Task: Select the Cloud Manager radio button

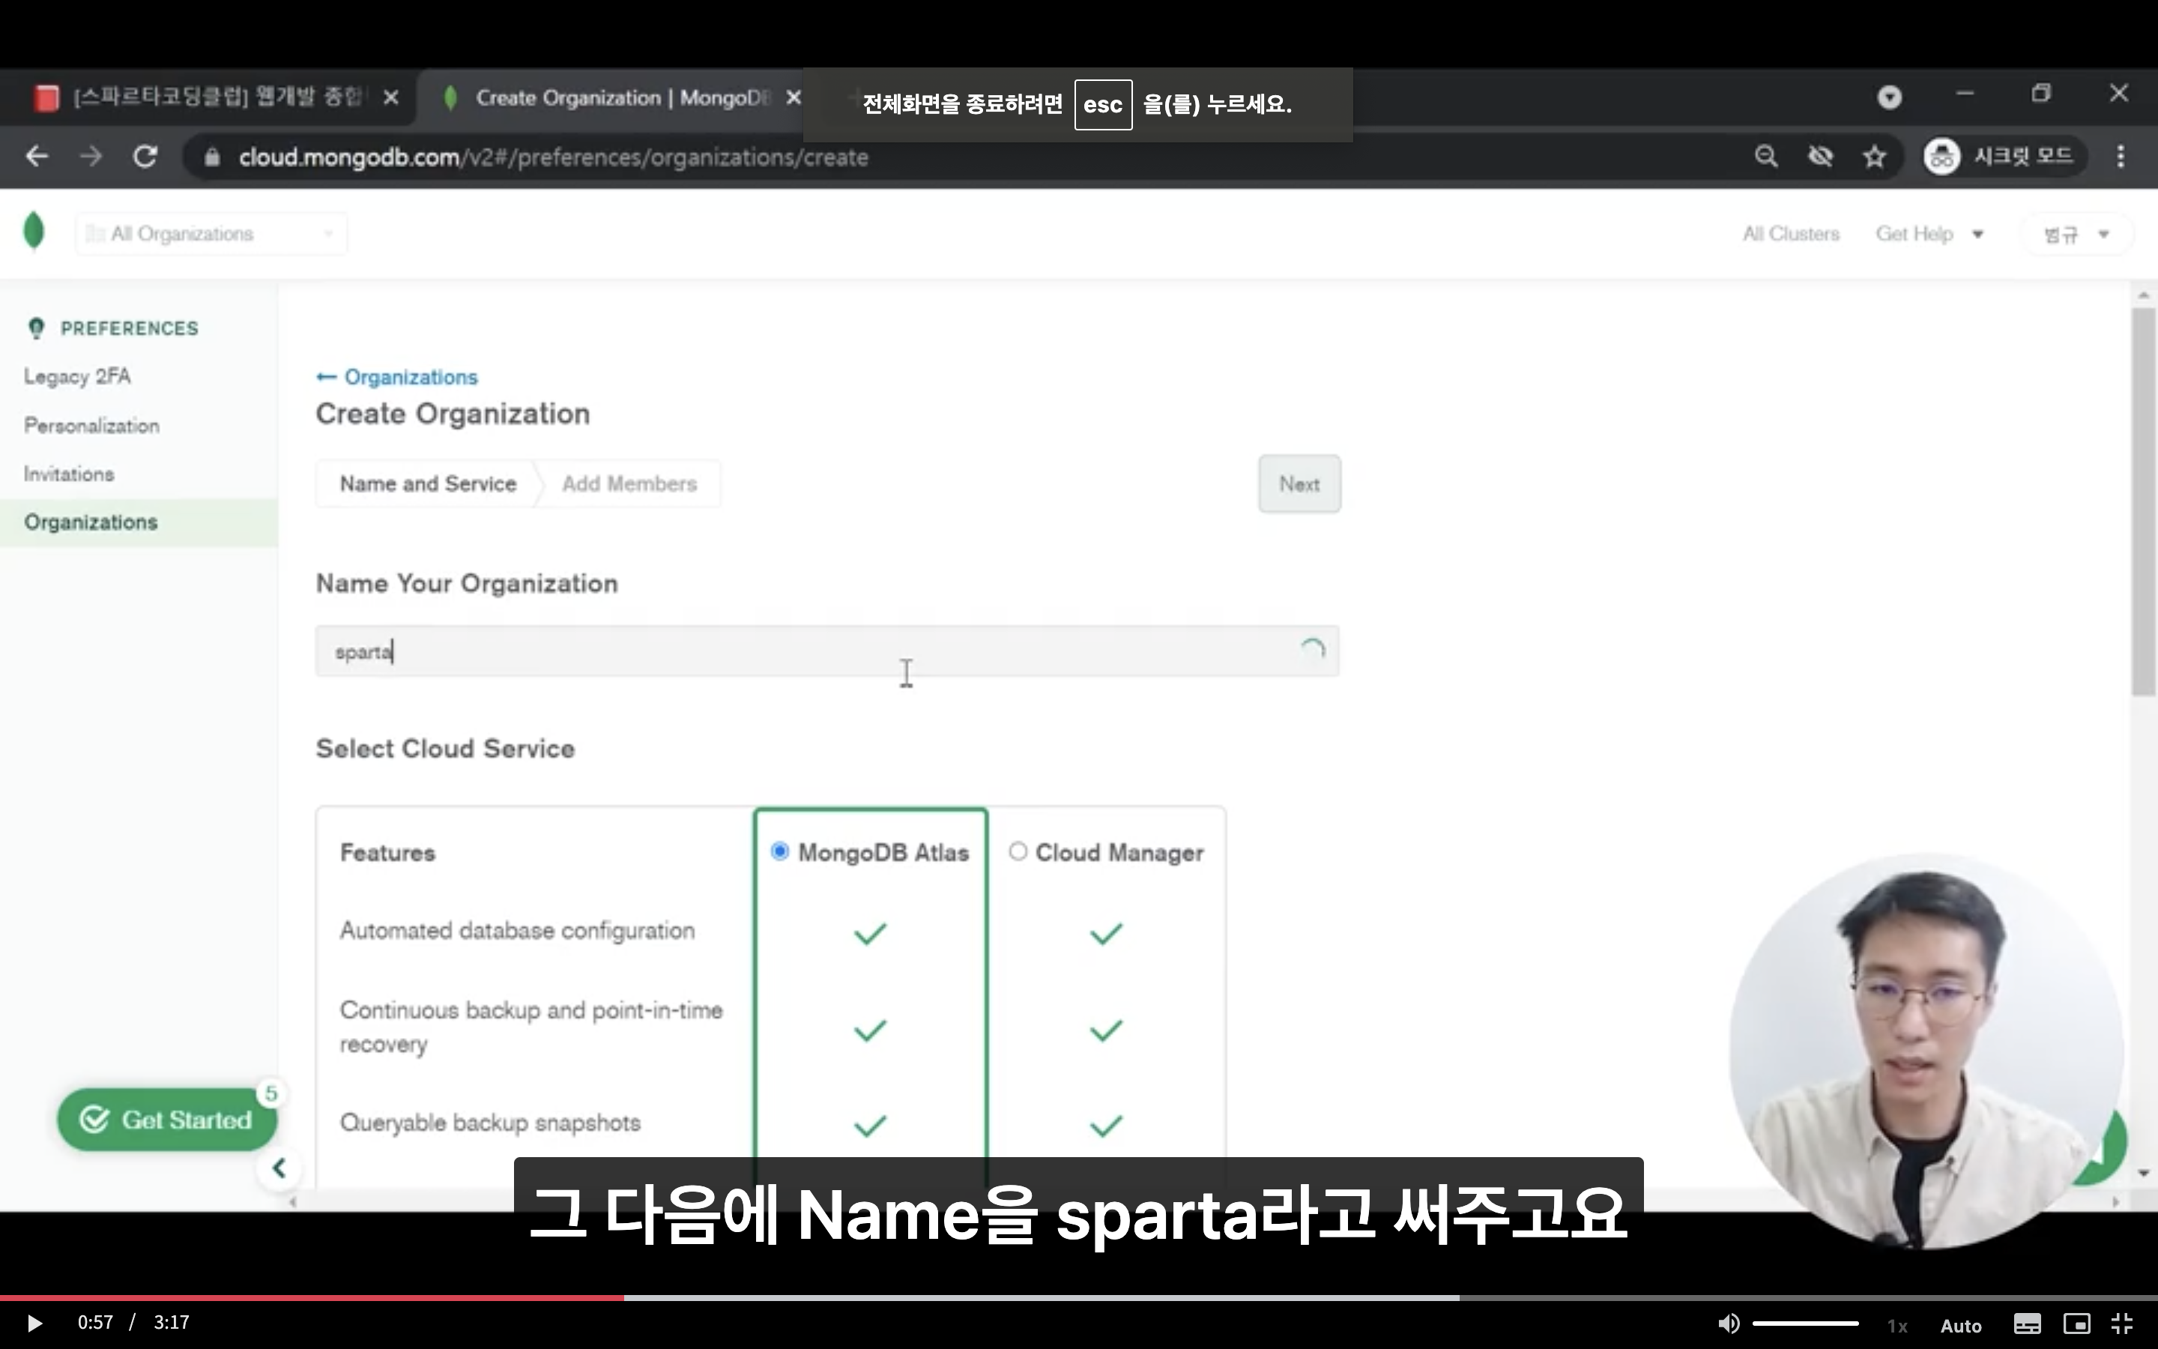Action: [x=1018, y=851]
